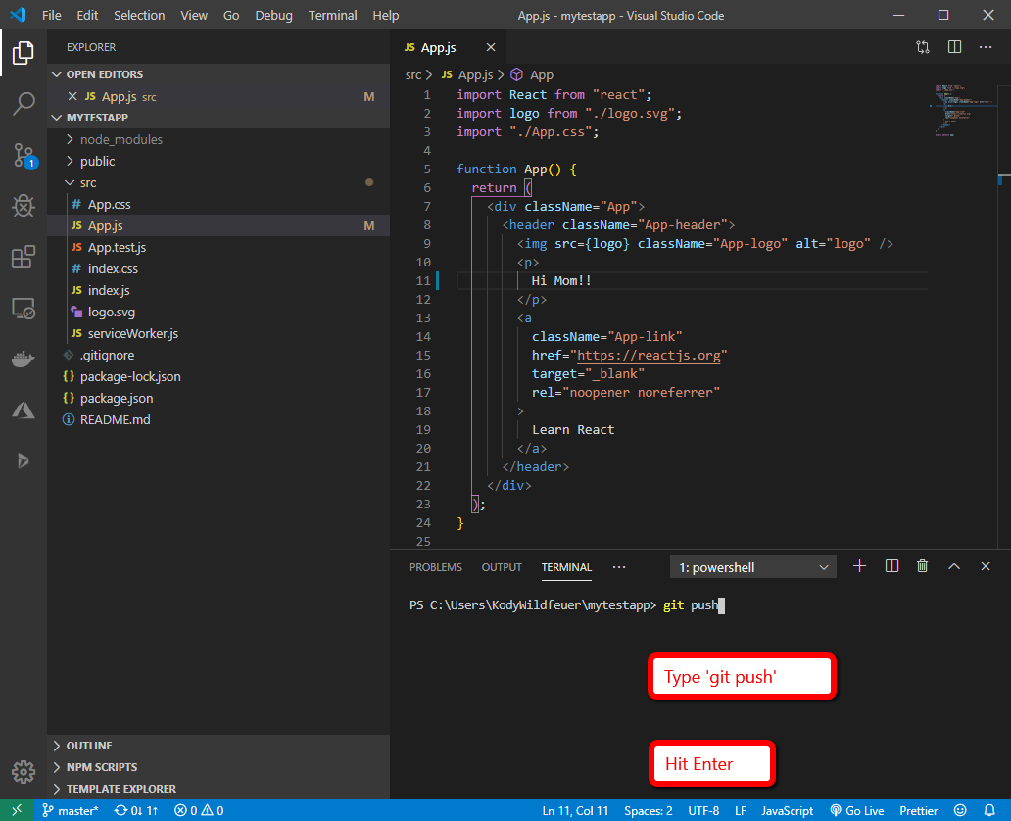Maximize terminal panel with up chevron

tap(953, 566)
